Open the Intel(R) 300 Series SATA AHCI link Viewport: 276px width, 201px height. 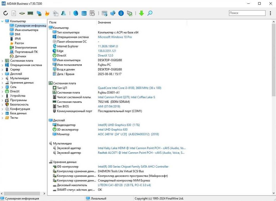(133, 167)
